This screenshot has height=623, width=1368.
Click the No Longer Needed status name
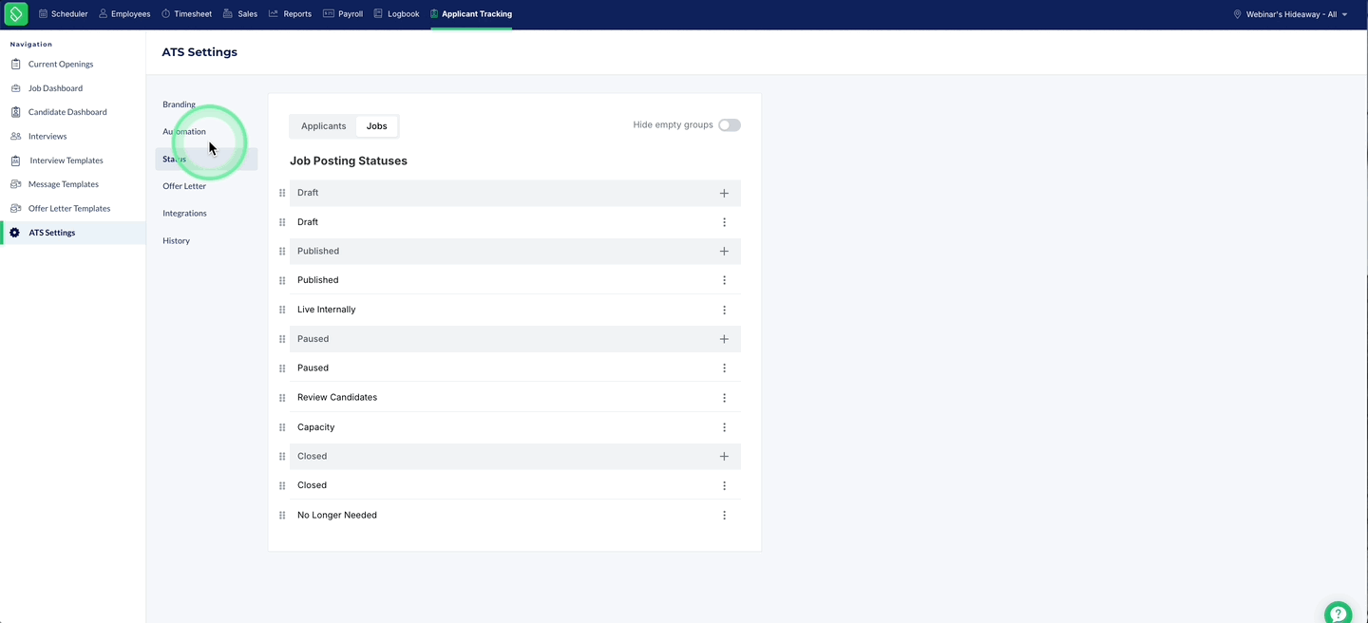click(337, 516)
